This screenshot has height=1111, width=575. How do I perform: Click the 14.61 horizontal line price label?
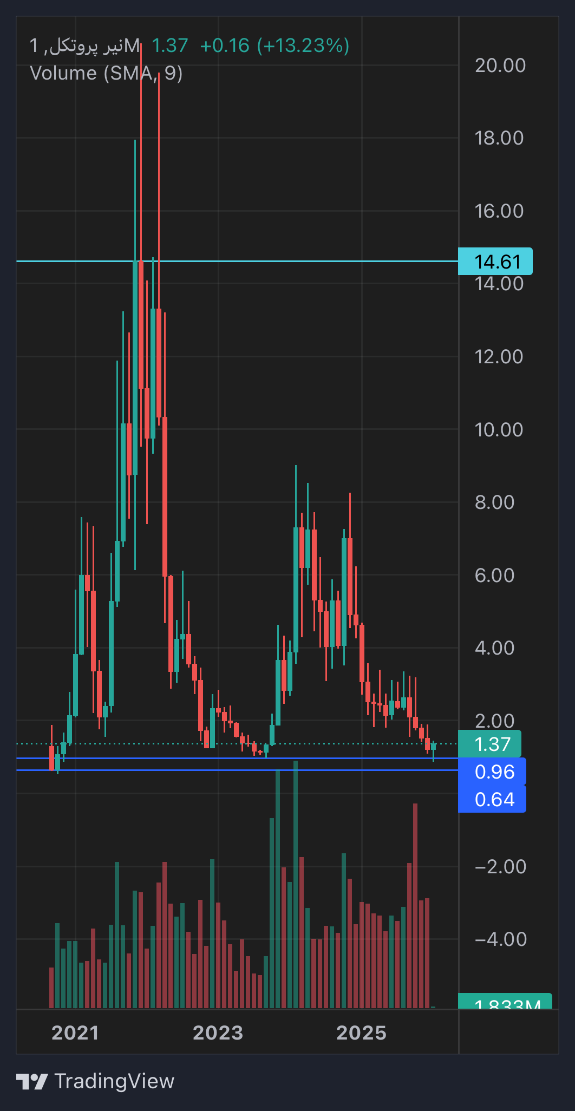495,262
